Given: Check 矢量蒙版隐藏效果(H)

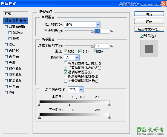Looking at the screenshot, I should coord(65,81).
